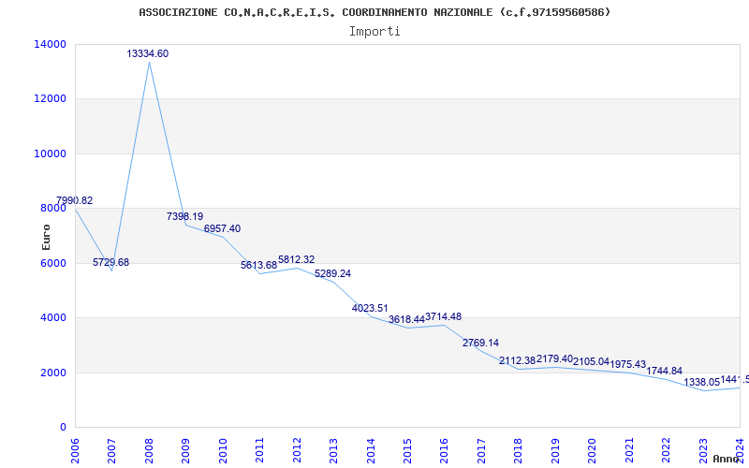Click the 7990.82 value label
The width and height of the screenshot is (749, 468).
tap(75, 200)
